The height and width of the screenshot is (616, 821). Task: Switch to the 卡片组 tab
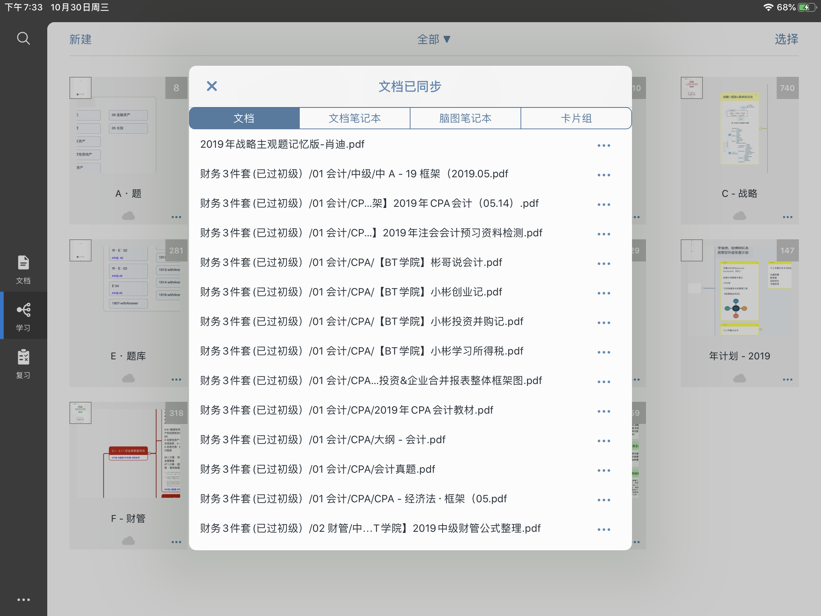[x=576, y=118]
